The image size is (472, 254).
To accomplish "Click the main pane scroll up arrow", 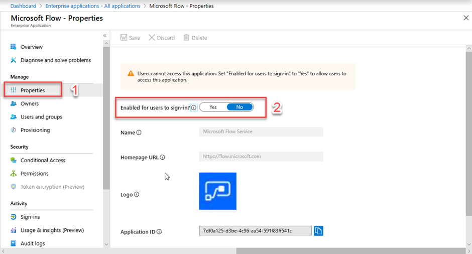I will point(469,48).
